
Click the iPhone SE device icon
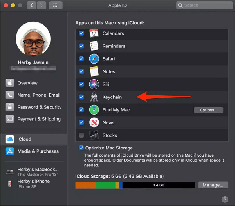10,184
